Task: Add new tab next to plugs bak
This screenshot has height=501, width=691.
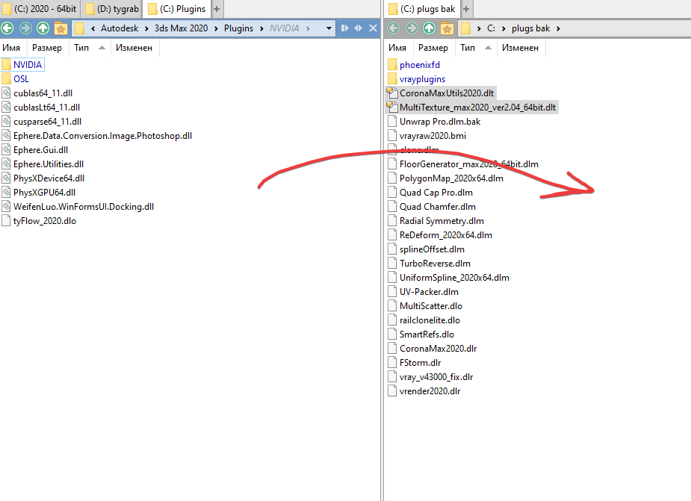Action: [x=466, y=9]
